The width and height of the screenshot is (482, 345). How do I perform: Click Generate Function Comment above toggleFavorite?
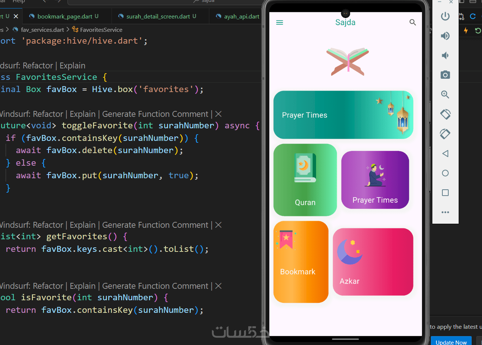coord(155,114)
